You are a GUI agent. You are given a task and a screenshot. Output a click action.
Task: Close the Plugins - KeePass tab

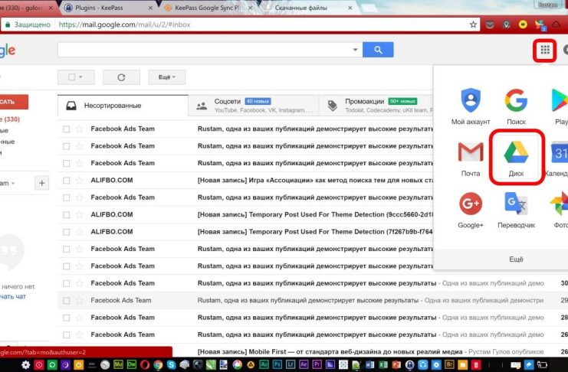(x=150, y=8)
